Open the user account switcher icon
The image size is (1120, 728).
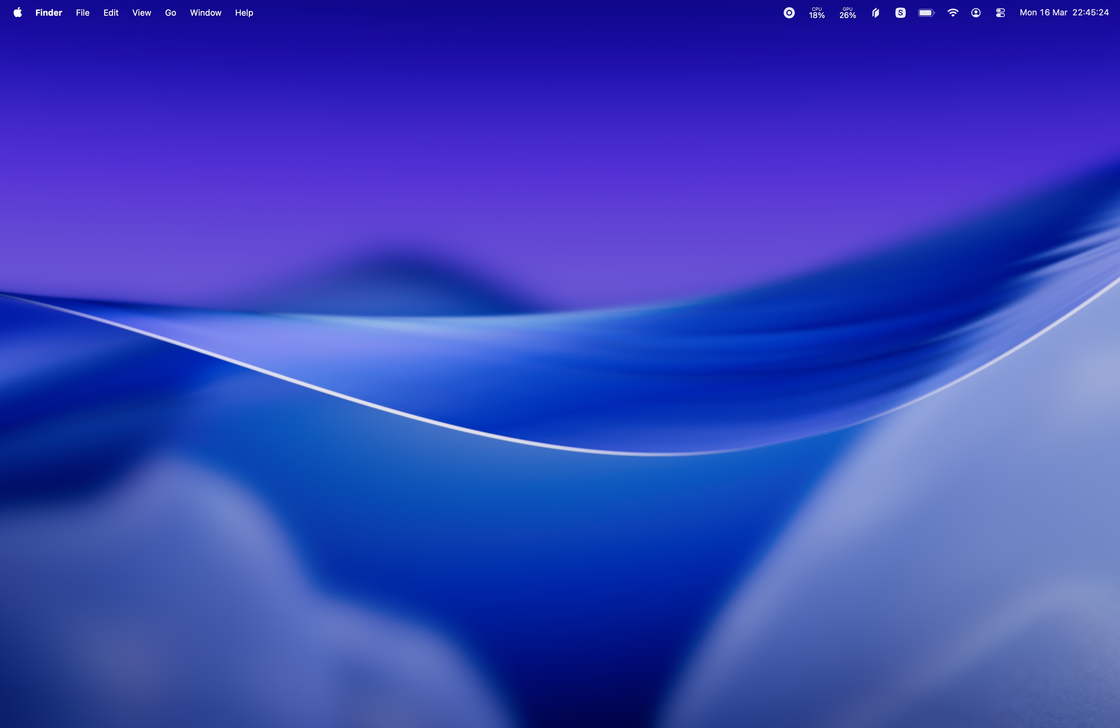coord(976,13)
